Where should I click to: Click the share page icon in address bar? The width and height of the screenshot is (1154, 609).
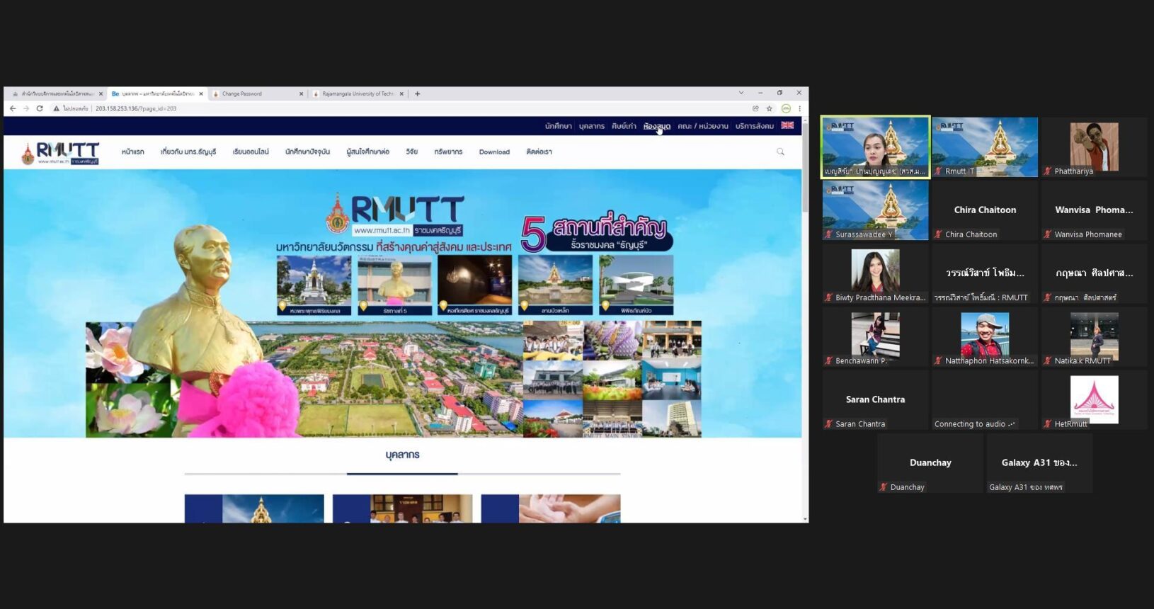coord(755,108)
